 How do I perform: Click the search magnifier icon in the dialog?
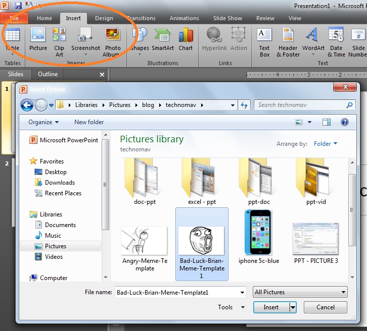pos(349,105)
